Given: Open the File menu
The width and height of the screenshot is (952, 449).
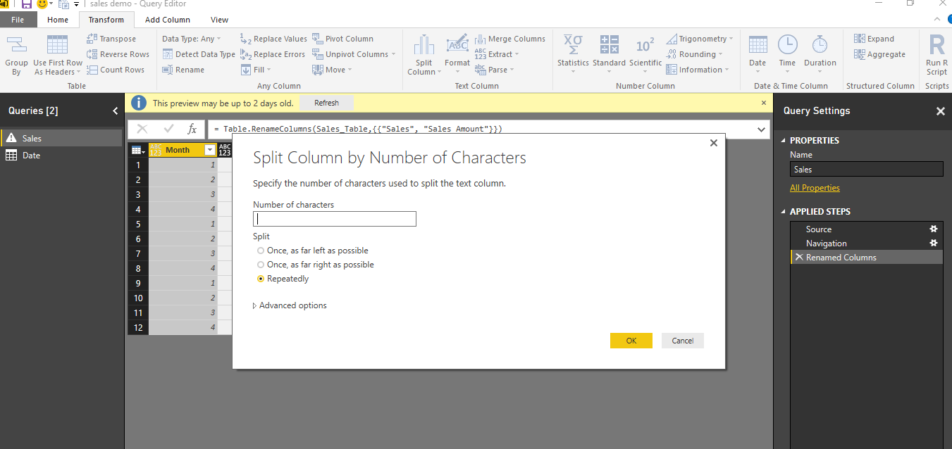Looking at the screenshot, I should [x=18, y=20].
